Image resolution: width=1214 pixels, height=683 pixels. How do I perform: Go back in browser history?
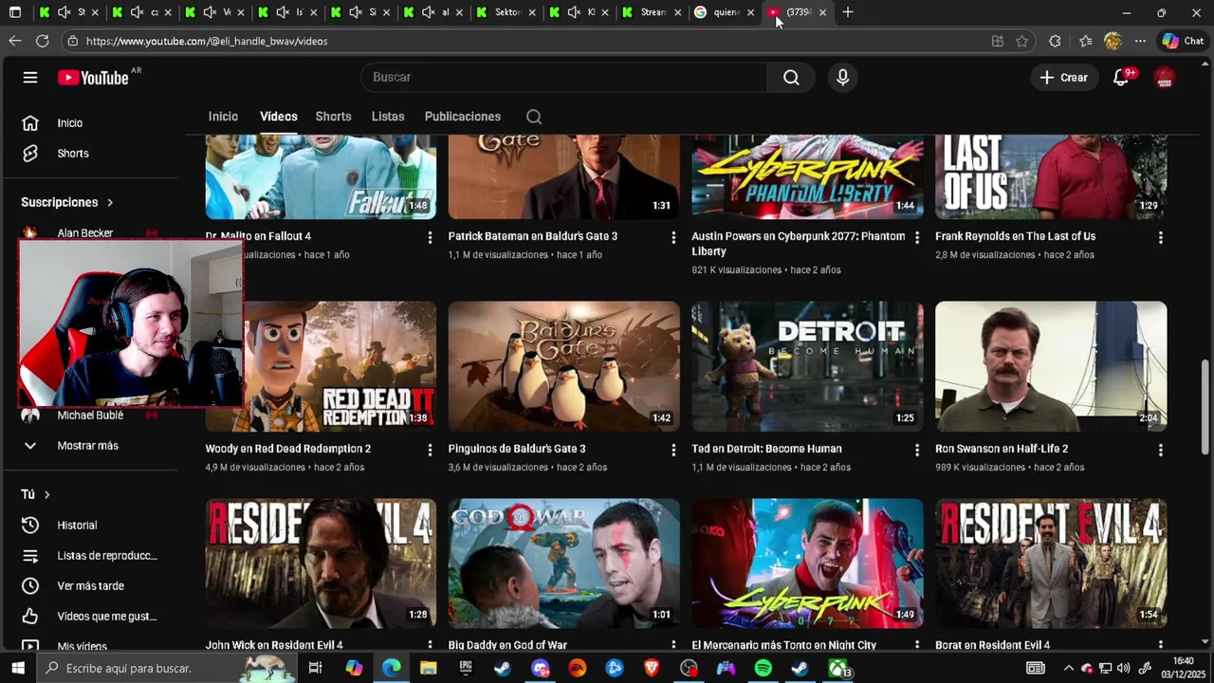pos(14,41)
